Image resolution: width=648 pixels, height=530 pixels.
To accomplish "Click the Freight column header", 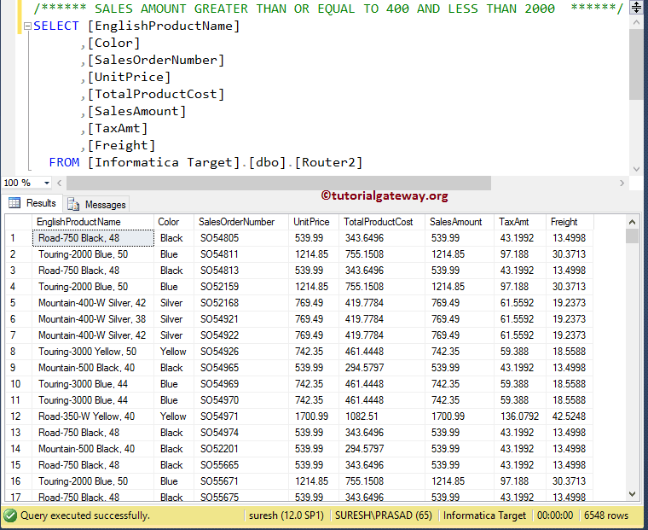I will click(x=564, y=222).
